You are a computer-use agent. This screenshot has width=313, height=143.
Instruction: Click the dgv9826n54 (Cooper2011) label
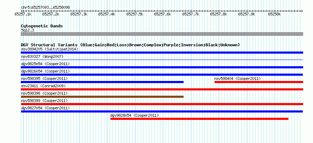(45, 71)
